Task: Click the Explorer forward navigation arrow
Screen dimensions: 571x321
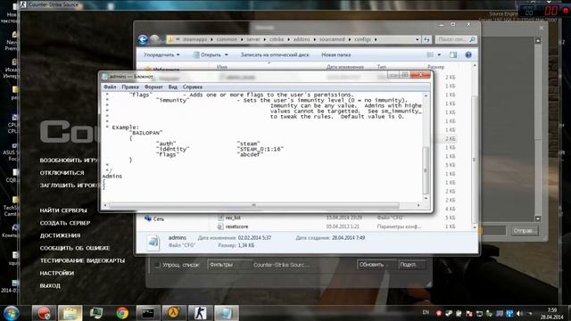Action: pos(154,39)
